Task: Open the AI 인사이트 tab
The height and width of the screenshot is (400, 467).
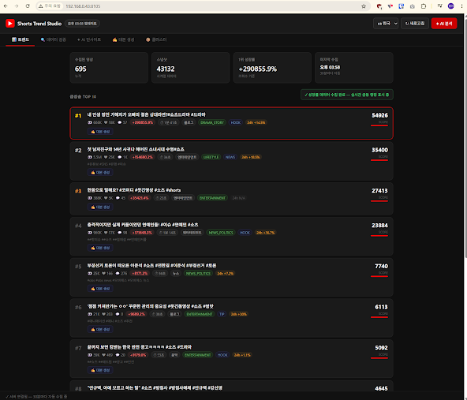Action: [x=89, y=39]
